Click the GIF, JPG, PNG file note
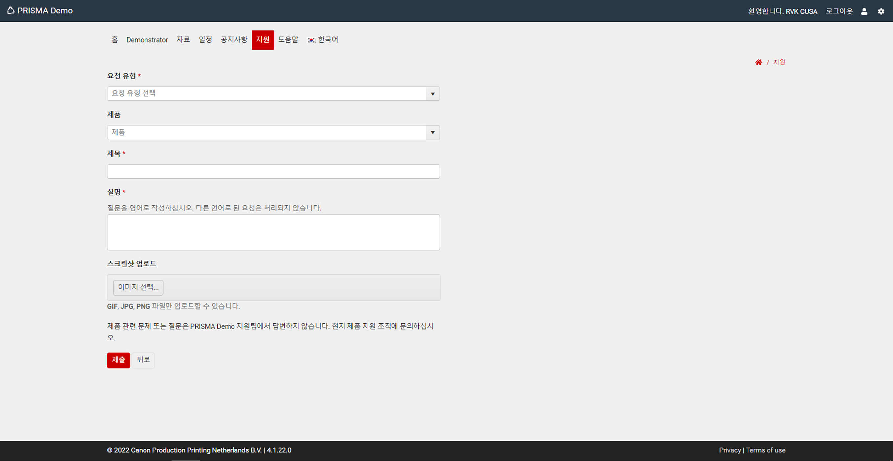The width and height of the screenshot is (893, 461). 173,306
